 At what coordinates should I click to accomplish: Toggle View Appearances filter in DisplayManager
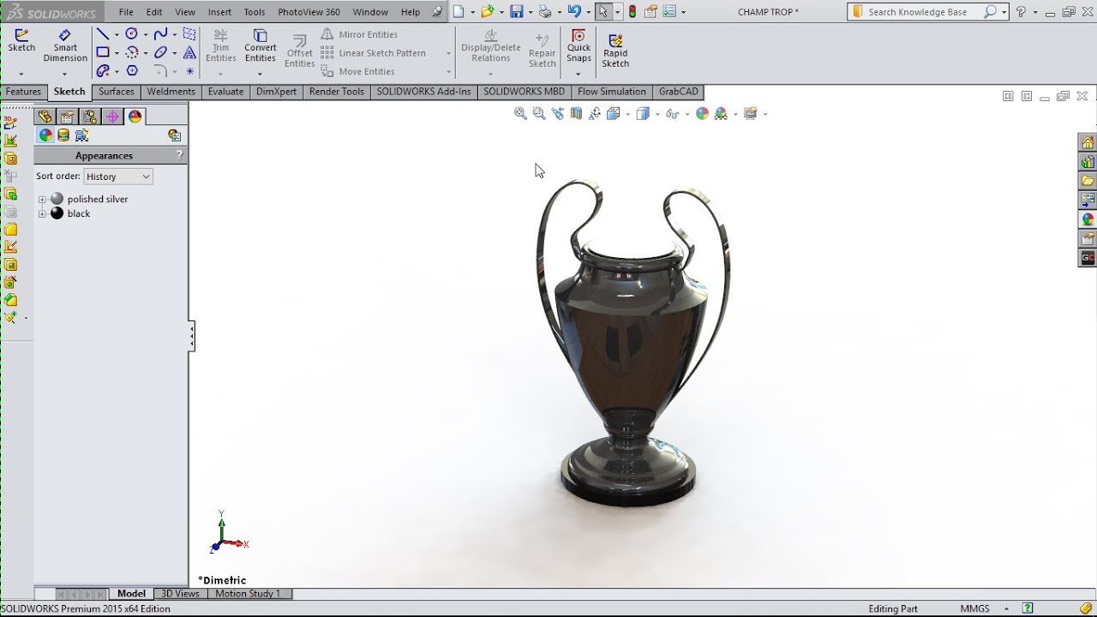(x=45, y=135)
